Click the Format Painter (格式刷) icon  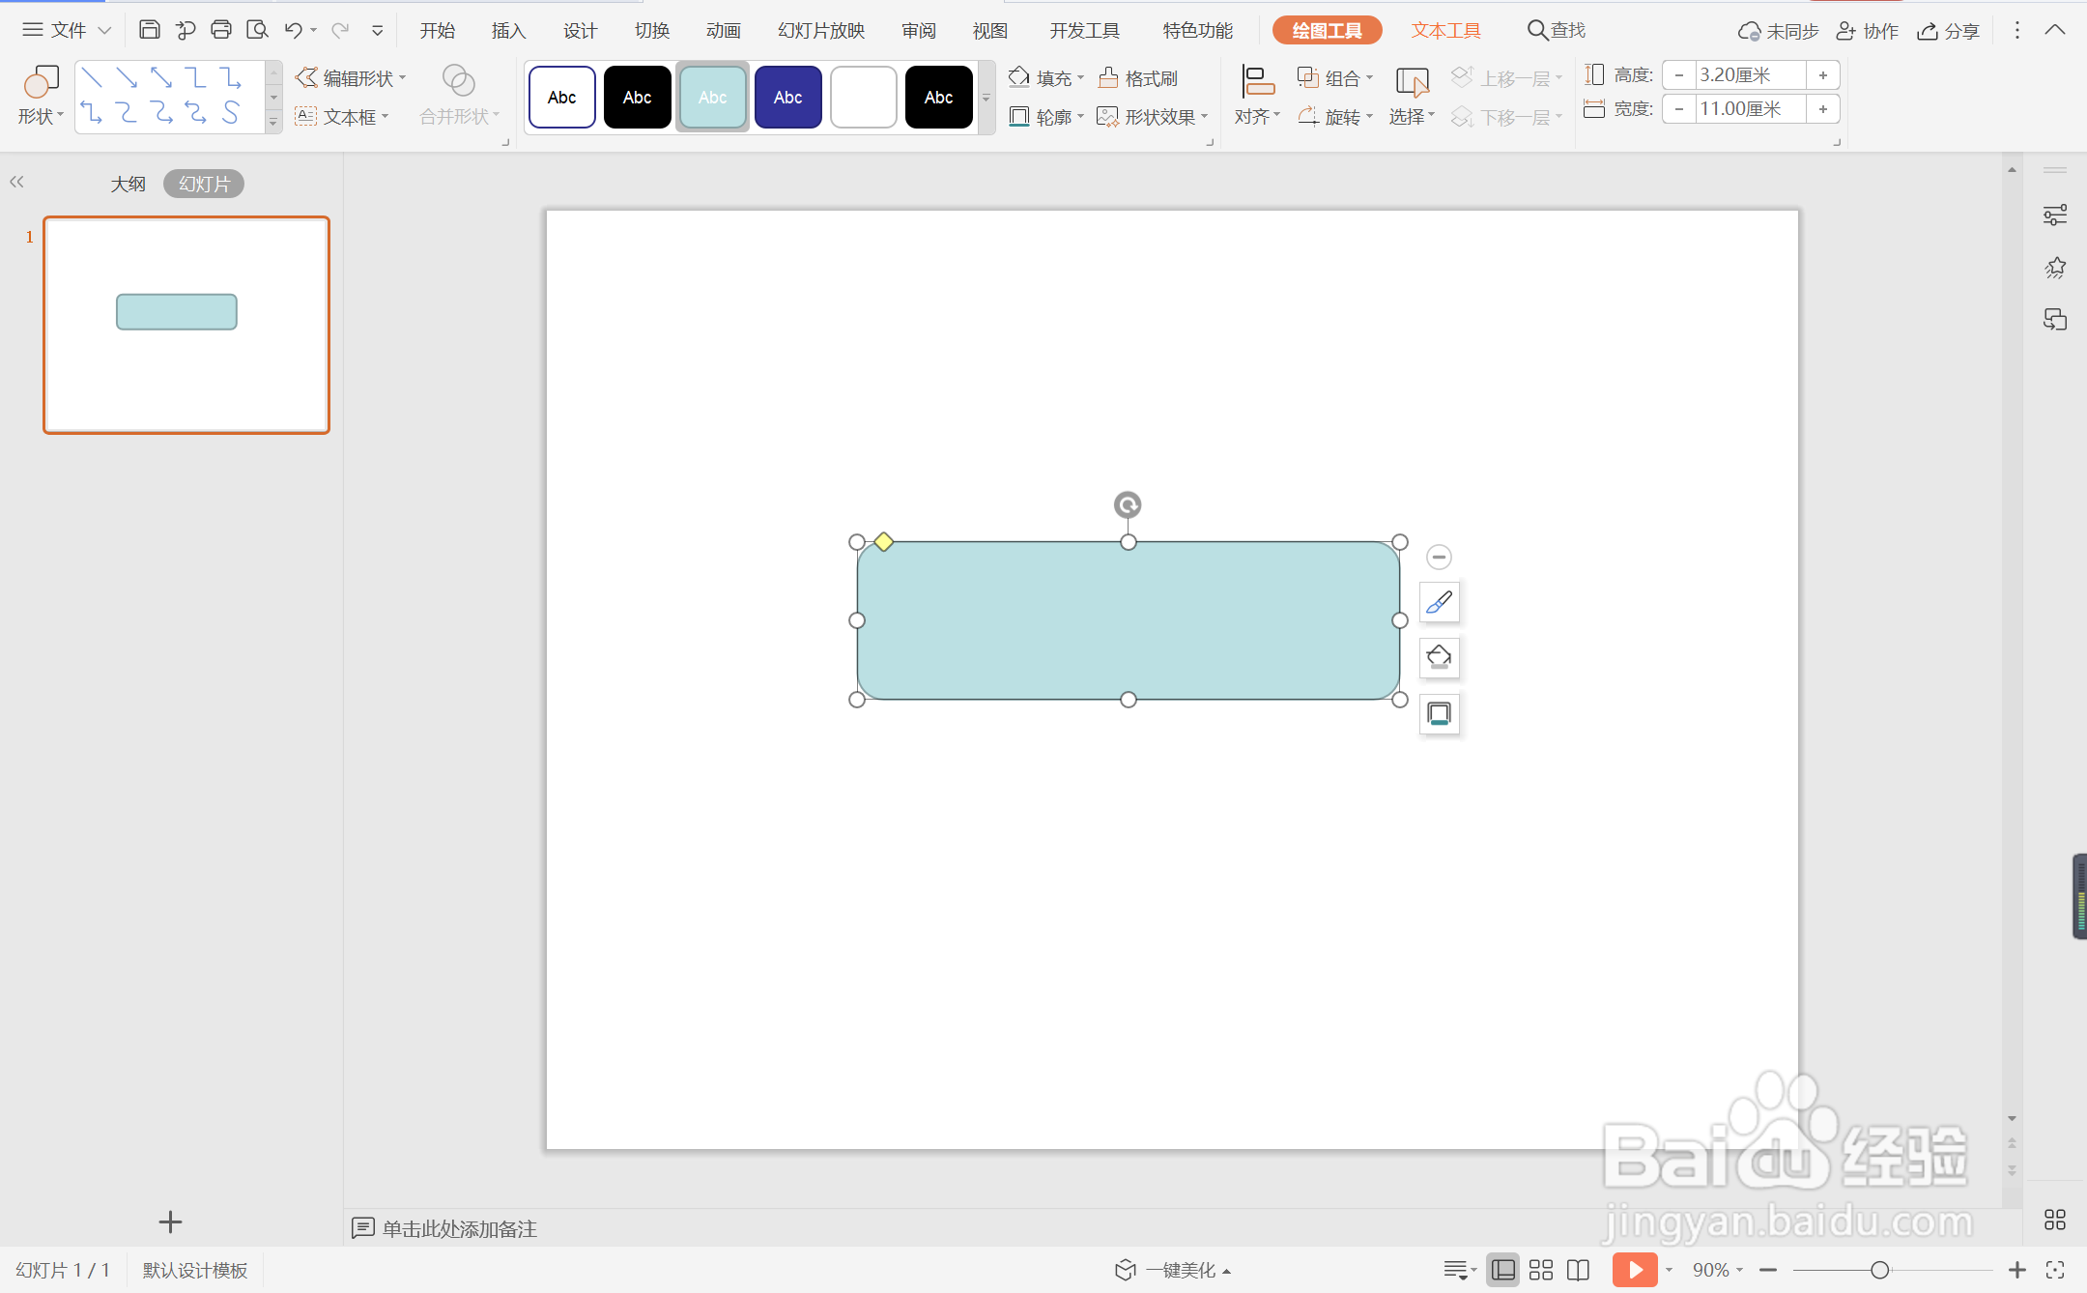1109,77
